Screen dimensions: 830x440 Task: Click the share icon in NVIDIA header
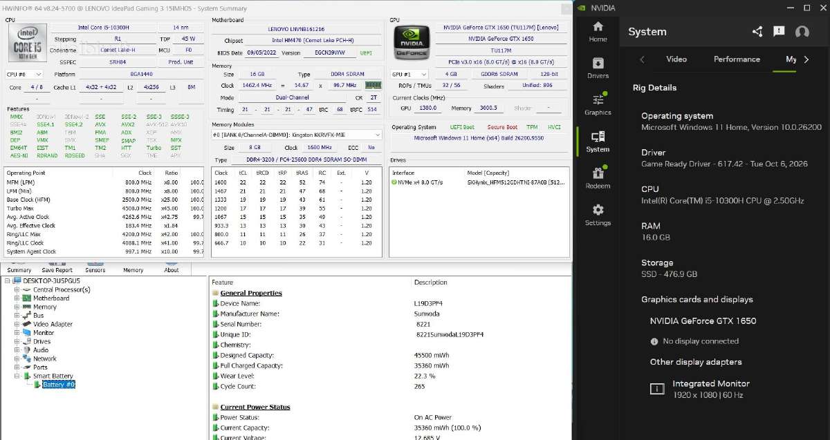(757, 32)
